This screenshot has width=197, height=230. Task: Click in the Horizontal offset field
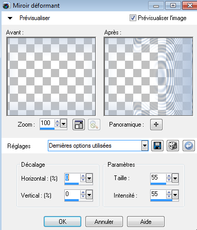pyautogui.click(x=72, y=178)
